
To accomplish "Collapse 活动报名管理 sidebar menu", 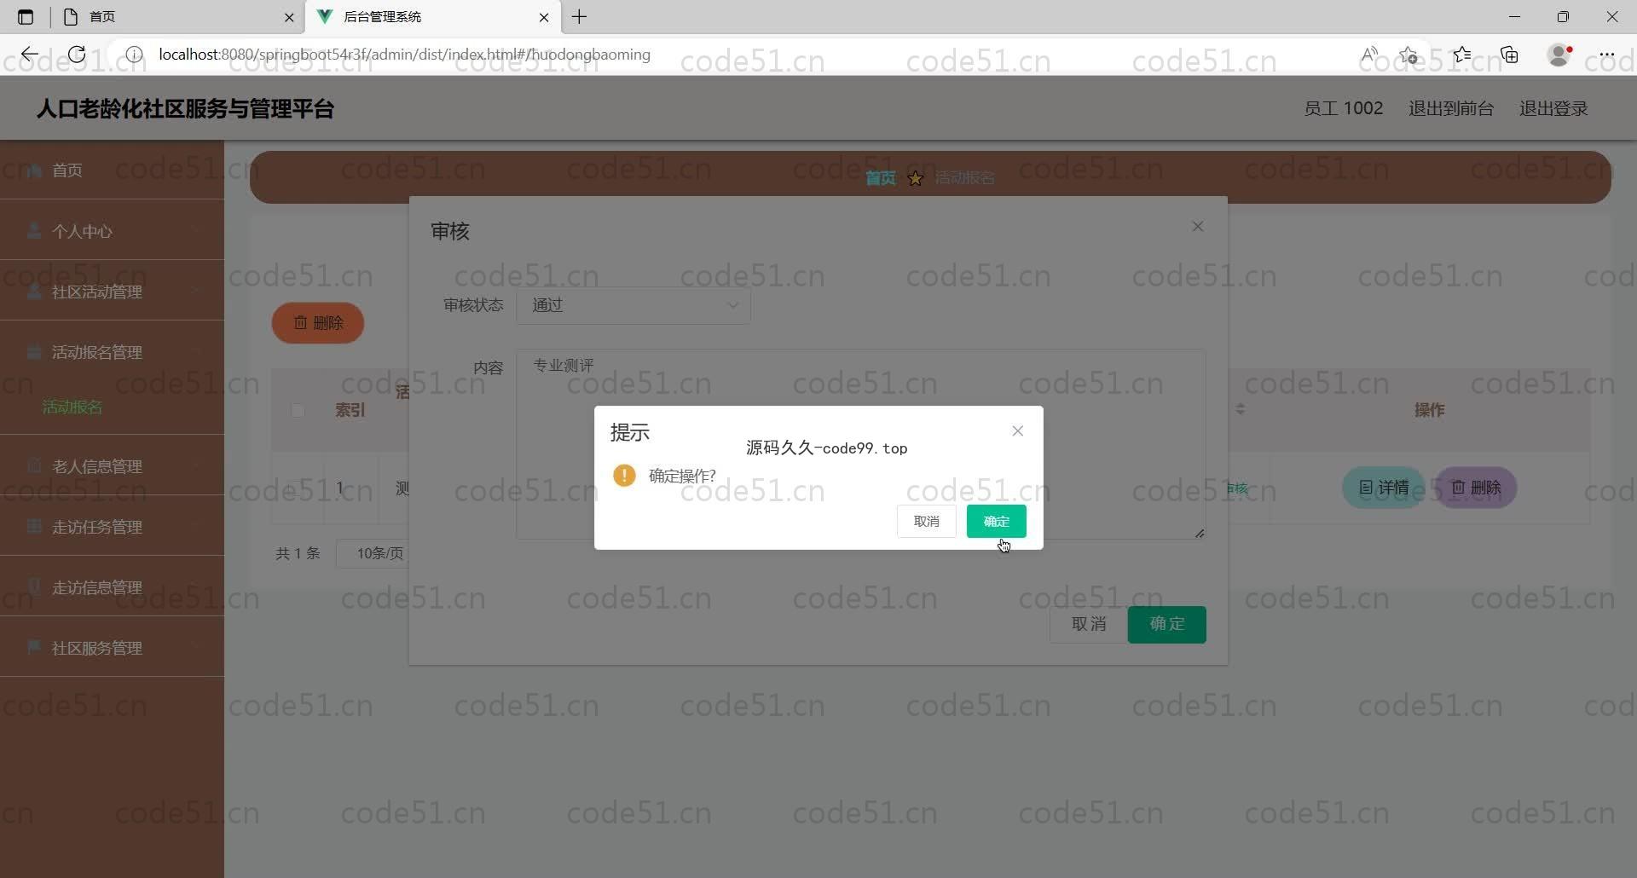I will [x=112, y=352].
